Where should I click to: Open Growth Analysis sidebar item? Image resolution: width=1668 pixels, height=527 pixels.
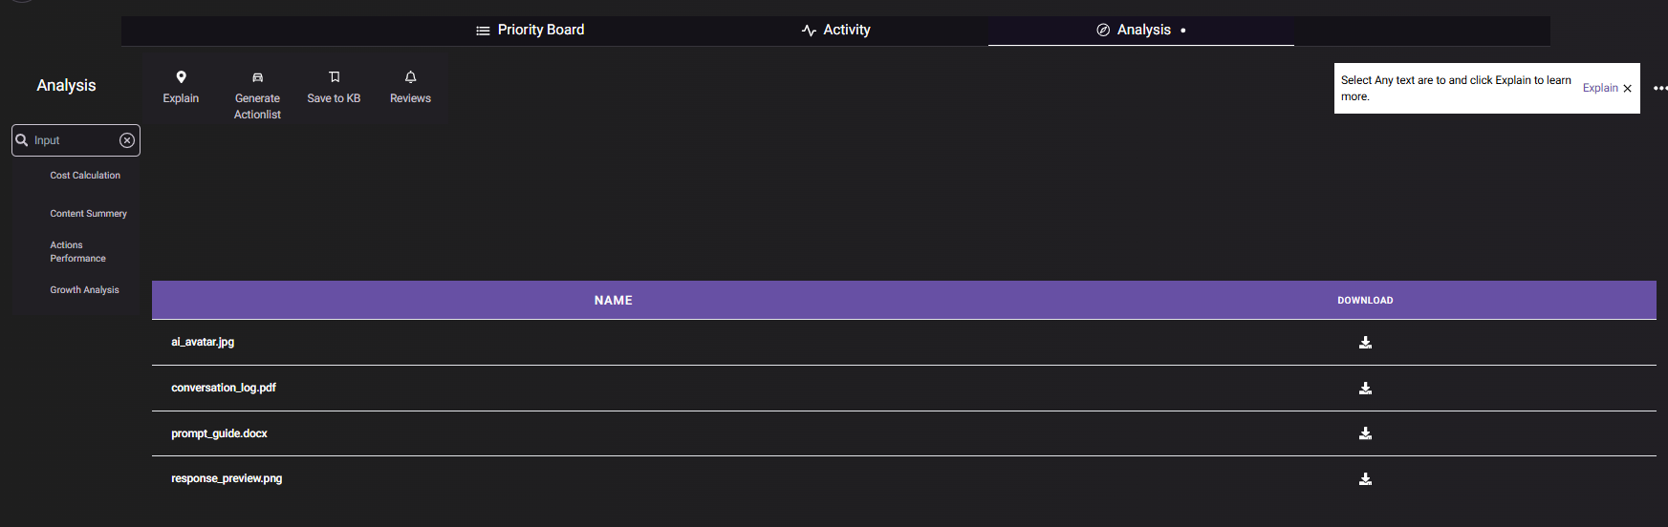click(x=84, y=290)
